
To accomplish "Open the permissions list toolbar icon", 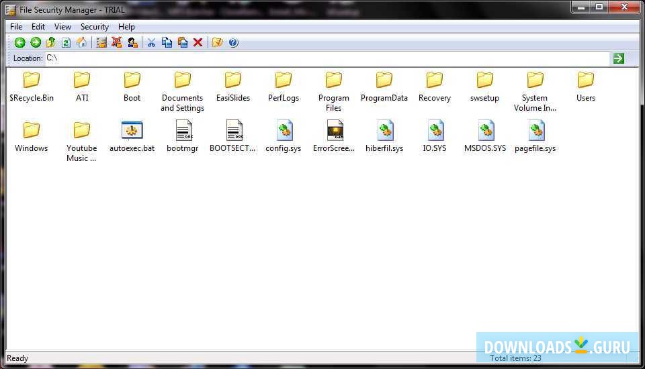I will pyautogui.click(x=101, y=42).
